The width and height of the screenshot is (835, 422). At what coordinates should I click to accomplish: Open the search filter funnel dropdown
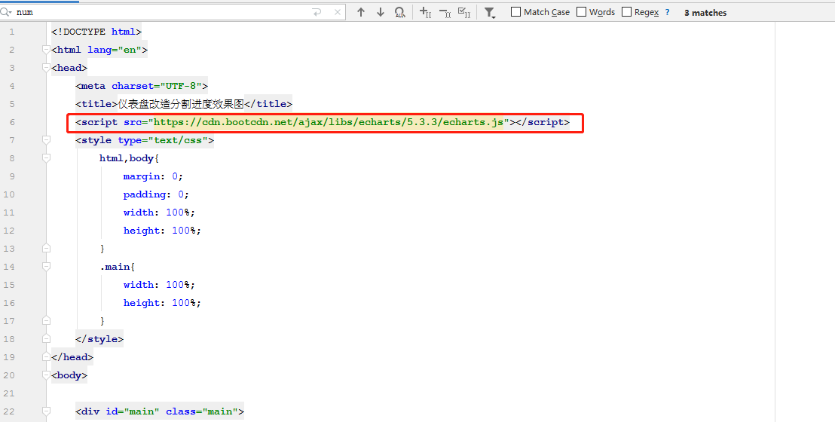(x=490, y=12)
